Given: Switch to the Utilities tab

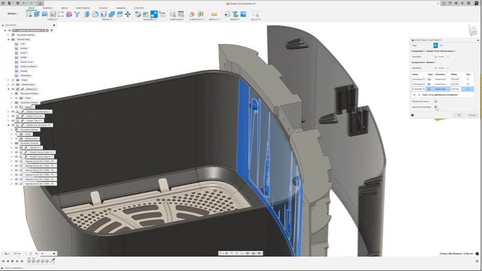Looking at the screenshot, I should tap(139, 8).
